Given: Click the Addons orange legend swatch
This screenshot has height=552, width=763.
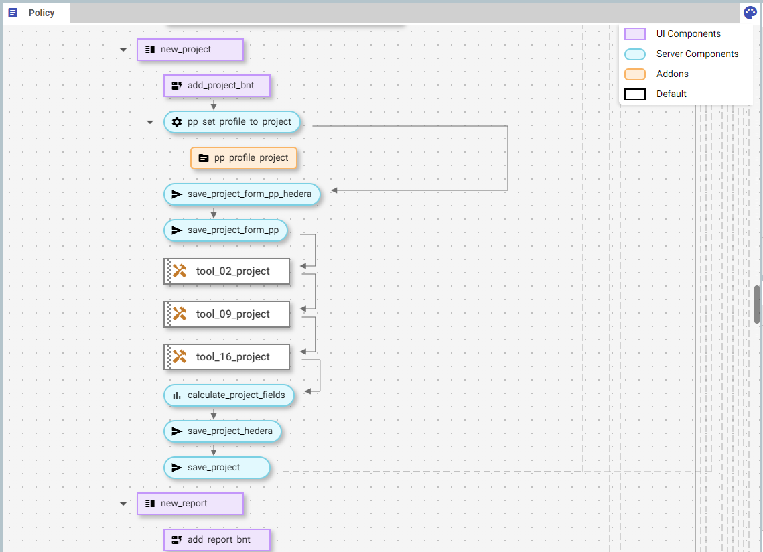Looking at the screenshot, I should [634, 74].
